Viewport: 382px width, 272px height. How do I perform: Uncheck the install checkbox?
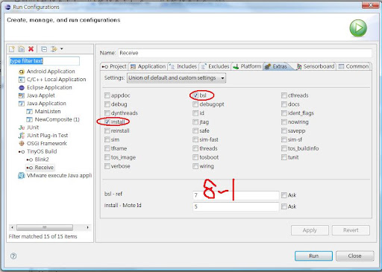point(107,122)
